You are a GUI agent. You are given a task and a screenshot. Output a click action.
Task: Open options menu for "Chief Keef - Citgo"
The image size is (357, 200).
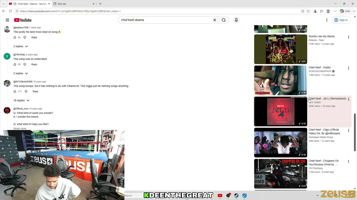point(348,130)
